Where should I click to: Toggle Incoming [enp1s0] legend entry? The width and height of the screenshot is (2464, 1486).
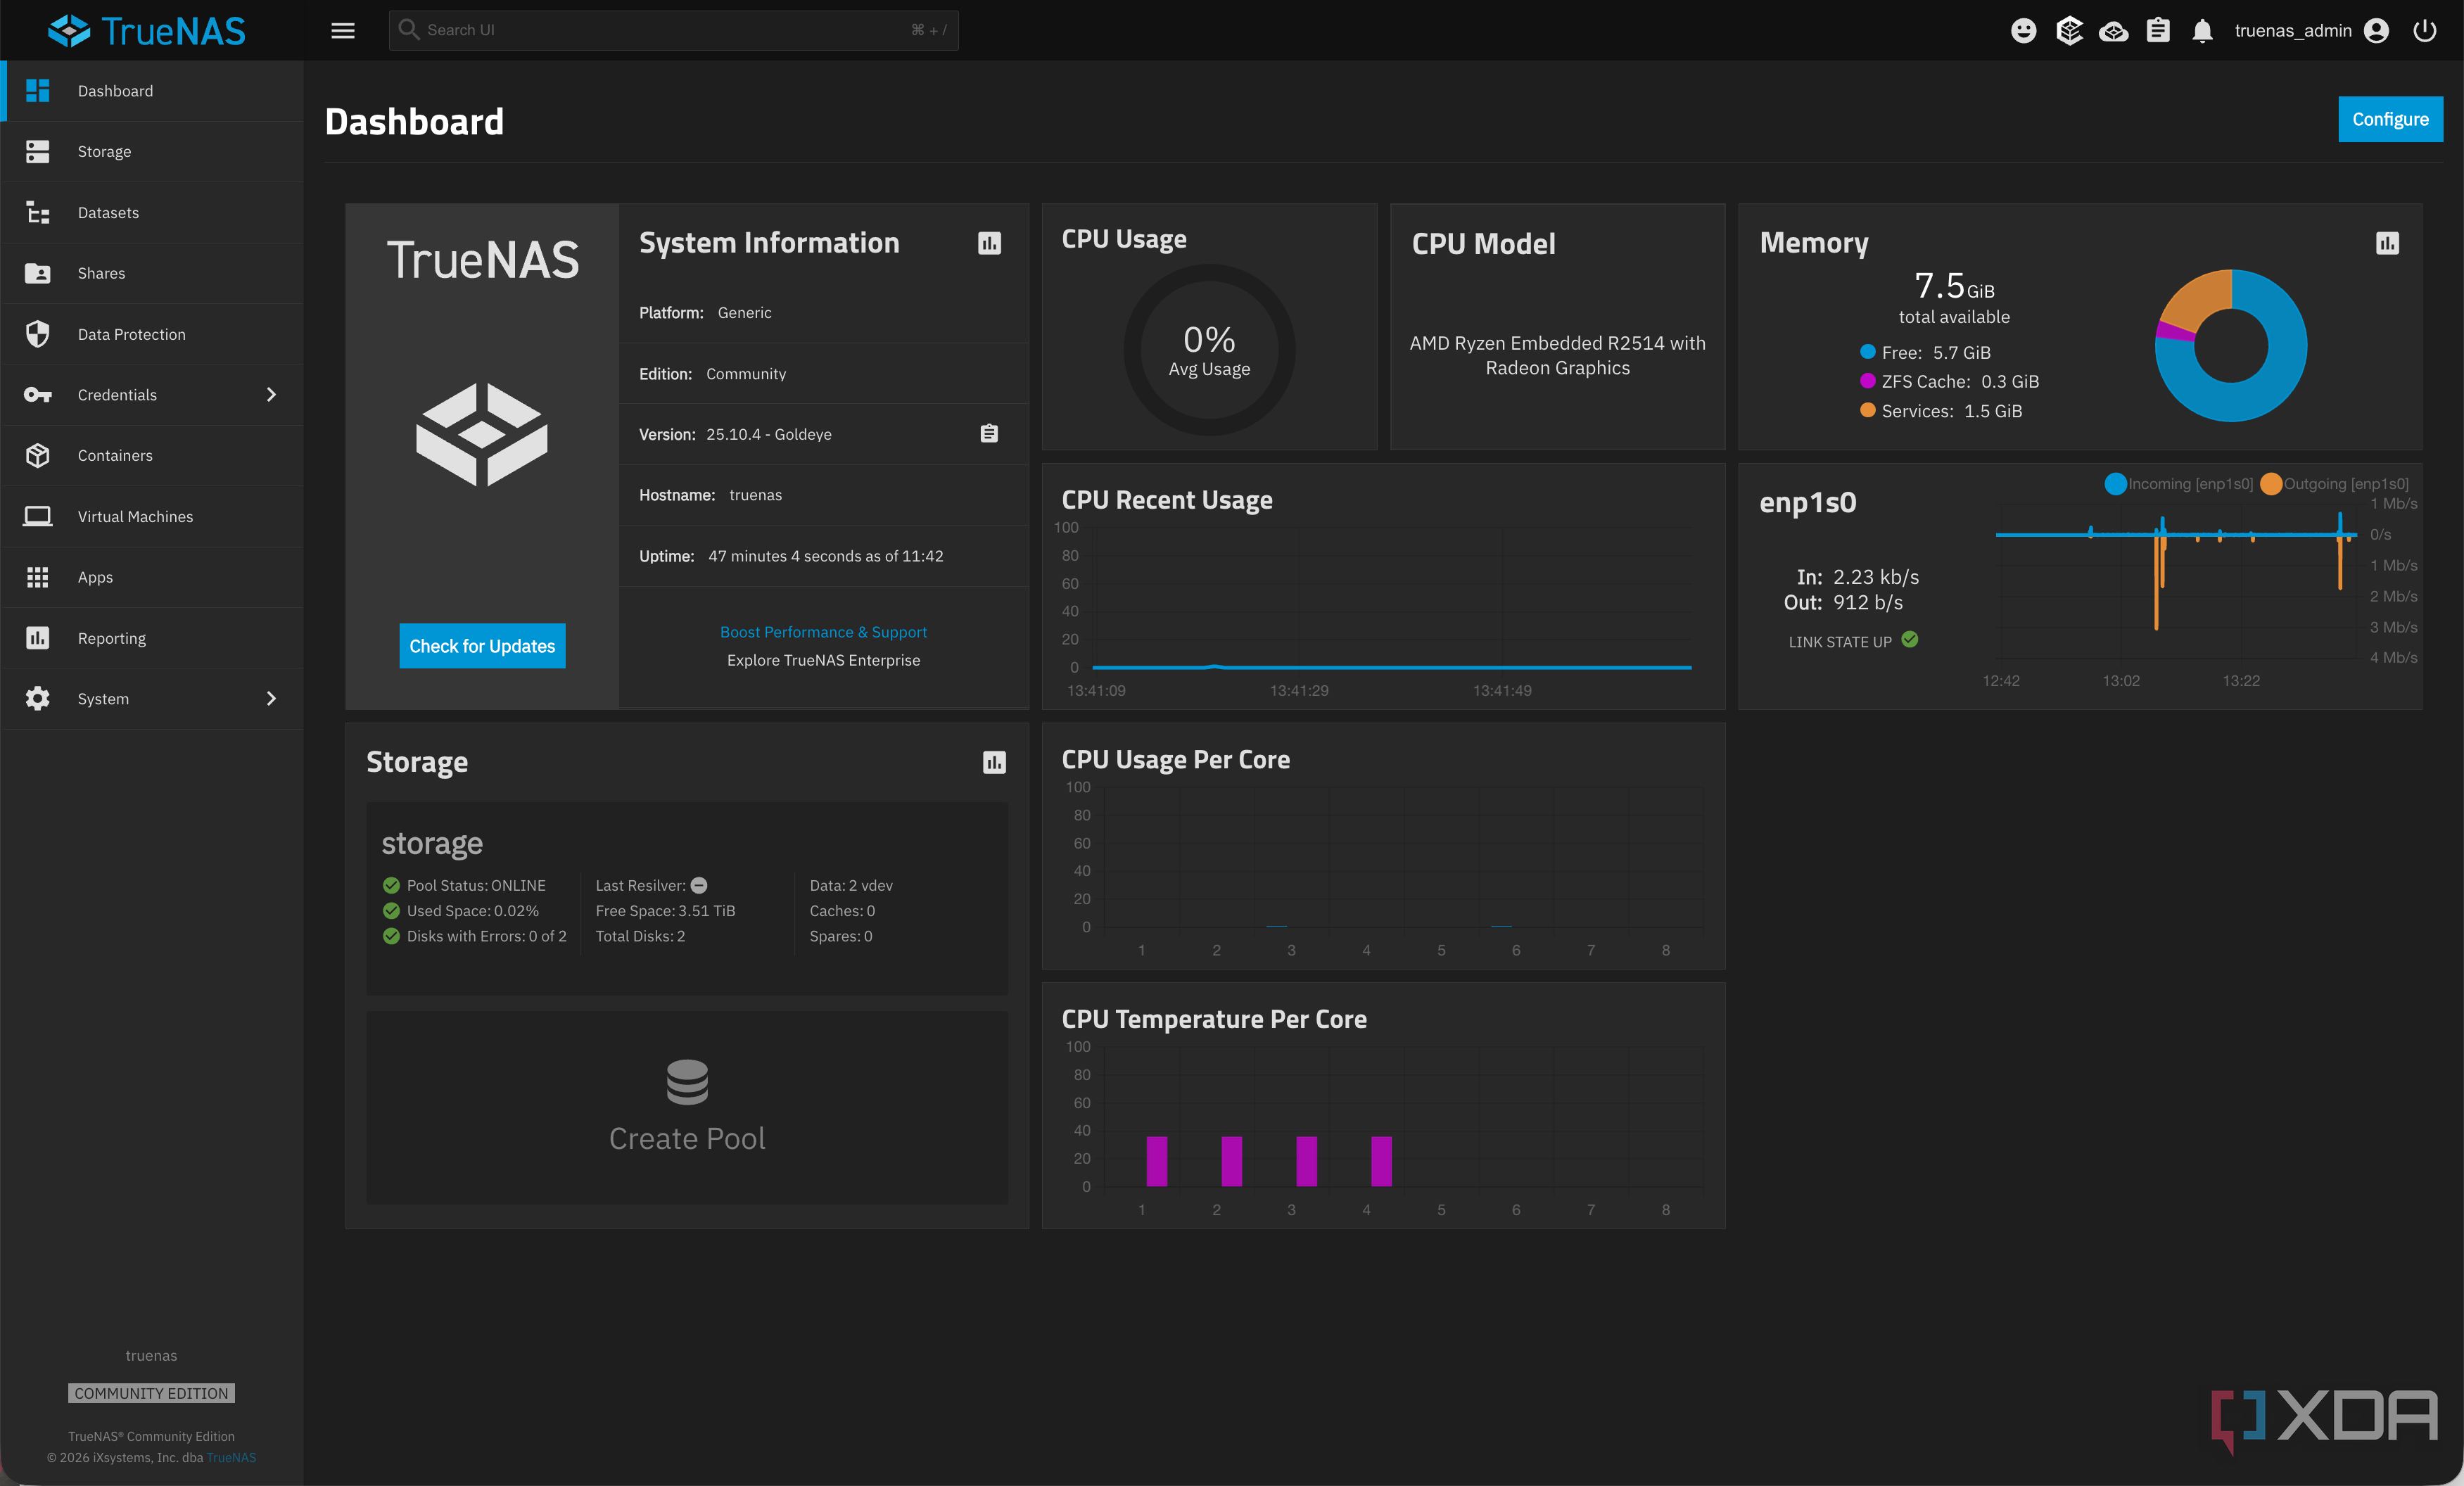(2178, 484)
